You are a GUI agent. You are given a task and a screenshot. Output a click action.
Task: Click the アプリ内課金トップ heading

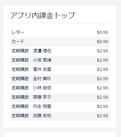pyautogui.click(x=43, y=15)
